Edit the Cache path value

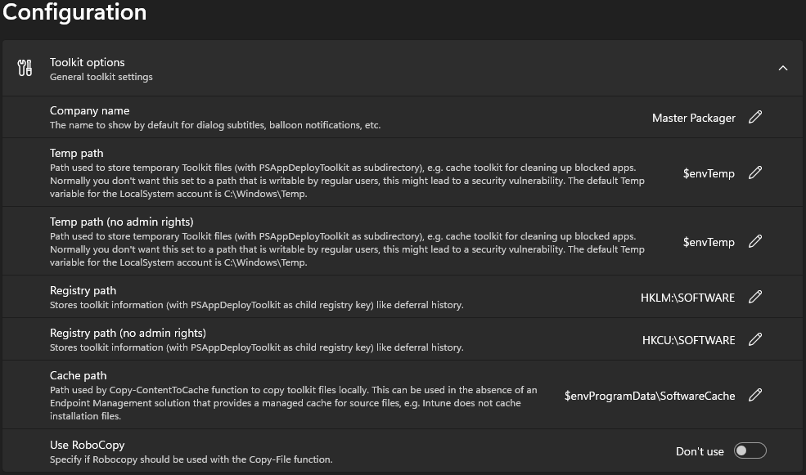coord(754,395)
